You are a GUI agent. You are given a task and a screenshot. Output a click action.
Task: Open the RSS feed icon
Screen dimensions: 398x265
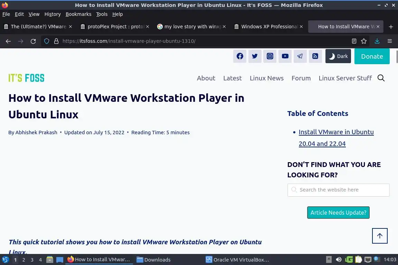click(x=315, y=56)
